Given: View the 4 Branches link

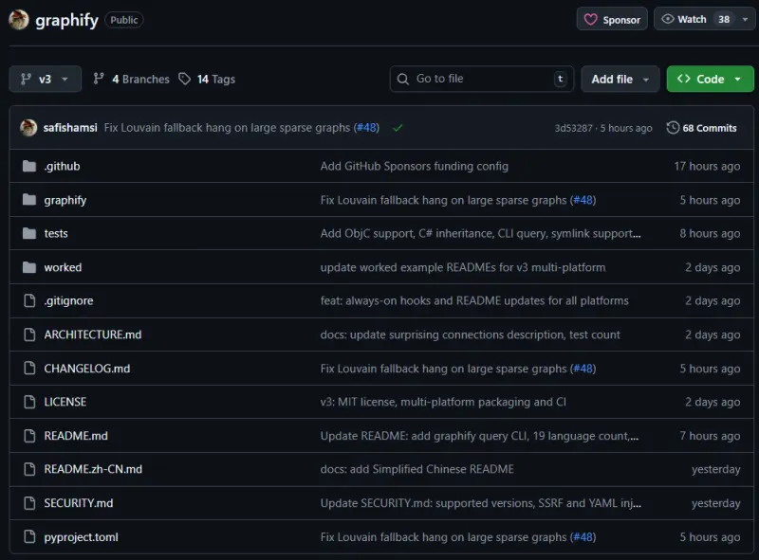Looking at the screenshot, I should click(x=131, y=80).
